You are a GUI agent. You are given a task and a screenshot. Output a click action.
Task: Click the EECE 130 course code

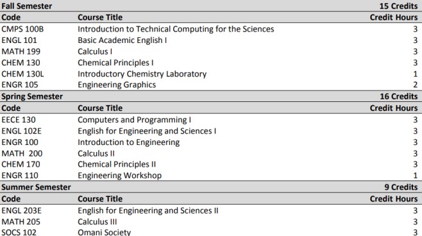[19, 120]
